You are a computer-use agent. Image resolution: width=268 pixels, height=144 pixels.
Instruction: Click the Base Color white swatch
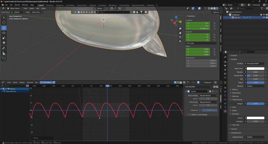[255, 68]
